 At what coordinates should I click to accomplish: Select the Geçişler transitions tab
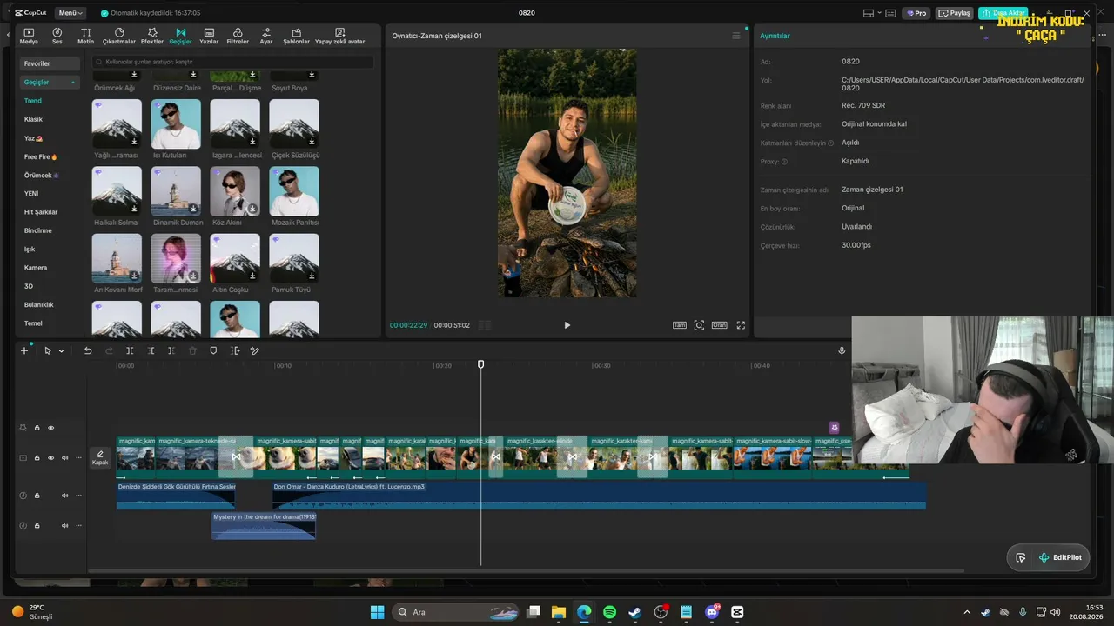(x=181, y=36)
